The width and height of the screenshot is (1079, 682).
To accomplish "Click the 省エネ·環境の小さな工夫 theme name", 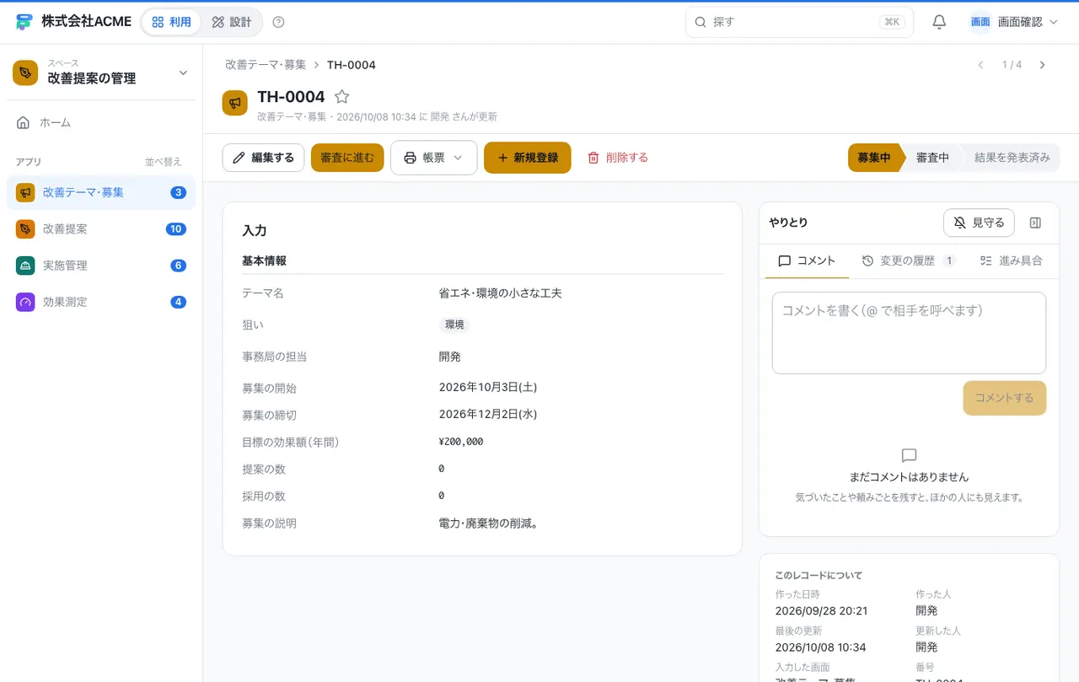I will [500, 293].
